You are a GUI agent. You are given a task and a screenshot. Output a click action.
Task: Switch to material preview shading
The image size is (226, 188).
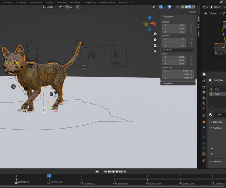click(190, 7)
